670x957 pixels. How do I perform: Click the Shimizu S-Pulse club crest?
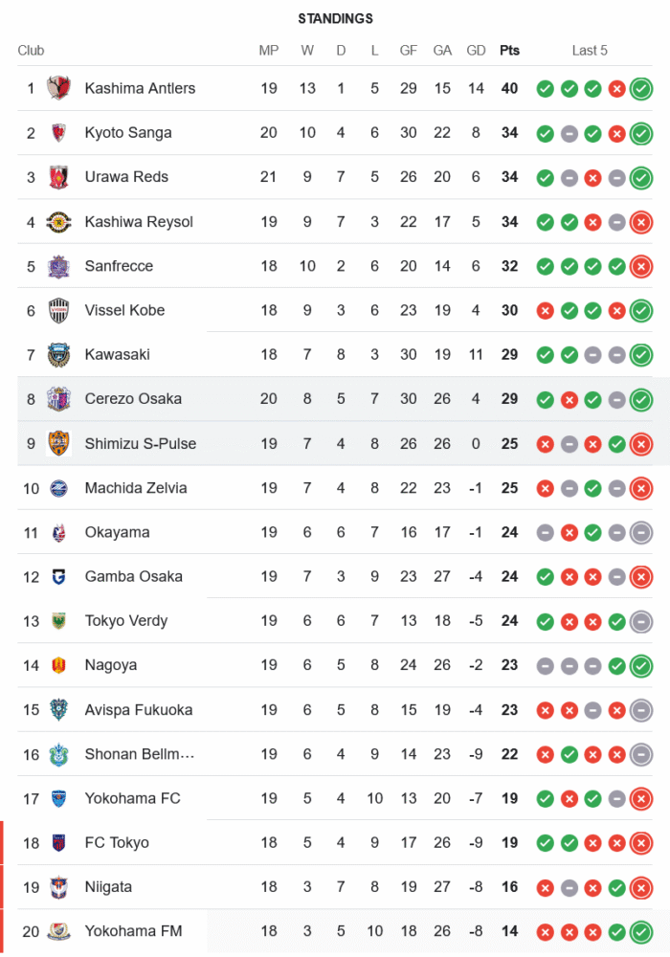[x=59, y=443]
